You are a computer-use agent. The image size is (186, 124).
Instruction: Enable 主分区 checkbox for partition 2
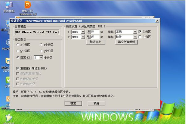[x=140, y=37]
